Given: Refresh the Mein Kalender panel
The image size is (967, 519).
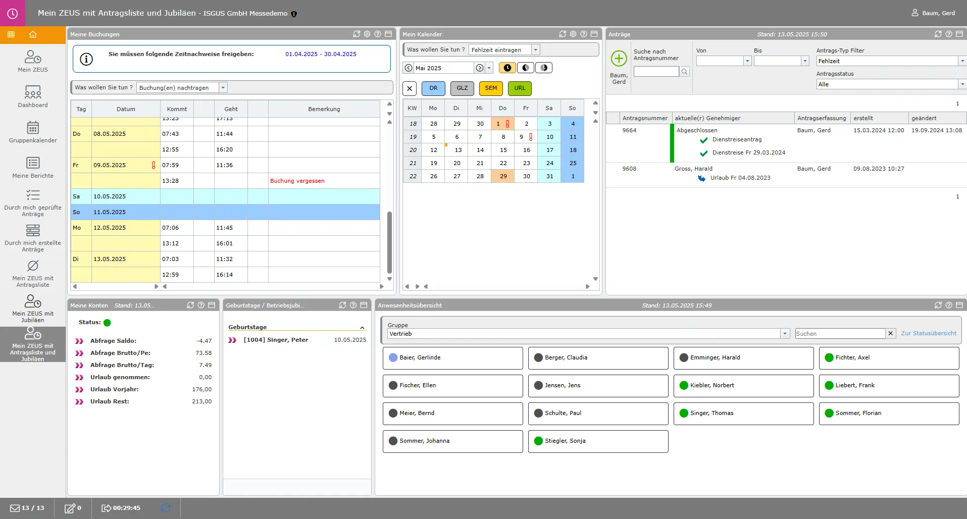Looking at the screenshot, I should tap(563, 34).
